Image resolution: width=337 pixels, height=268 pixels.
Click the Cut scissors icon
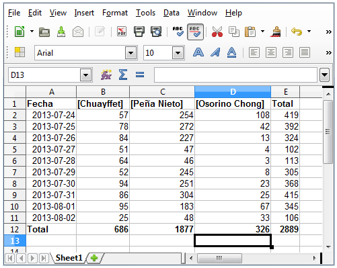point(217,32)
